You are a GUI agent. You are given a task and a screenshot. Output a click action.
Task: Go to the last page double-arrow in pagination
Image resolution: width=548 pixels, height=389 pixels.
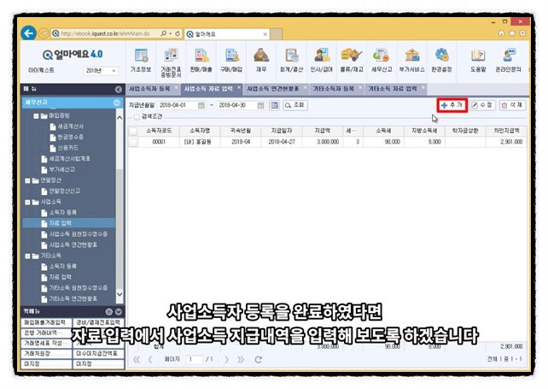tap(241, 360)
